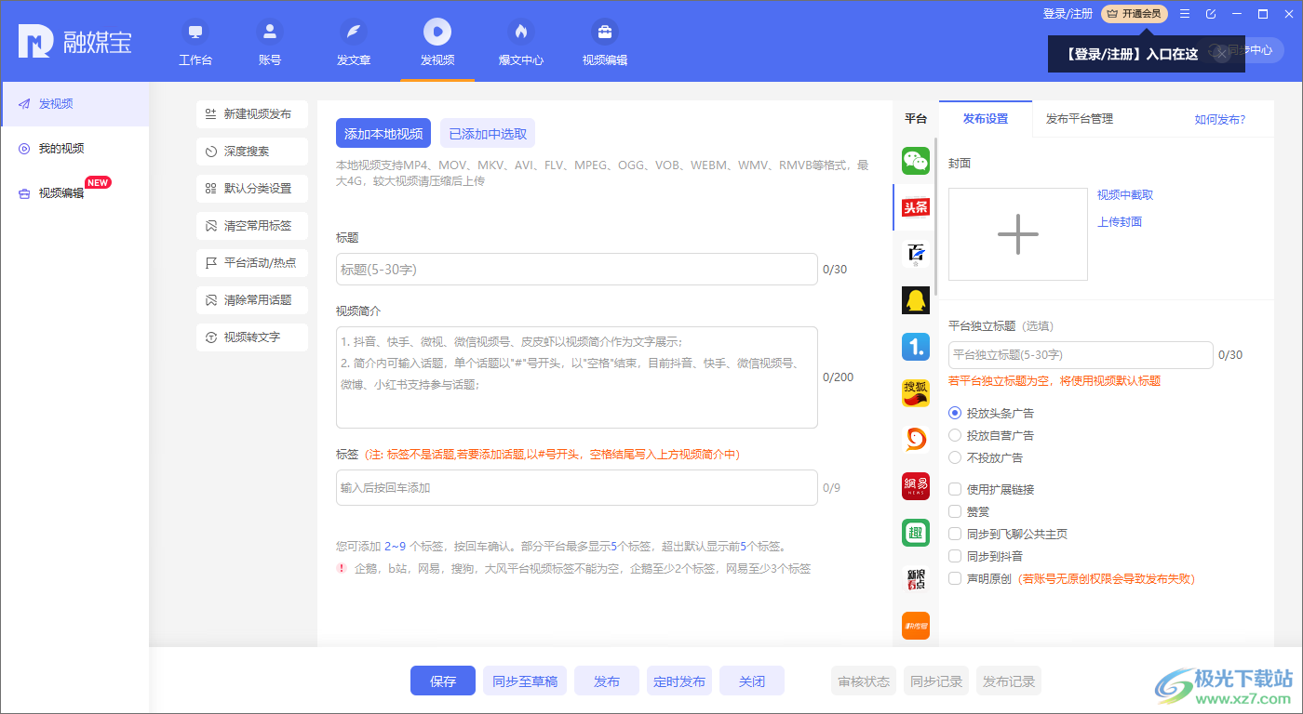Image resolution: width=1303 pixels, height=714 pixels.
Task: Switch to 发布设置 tab
Action: [x=986, y=119]
